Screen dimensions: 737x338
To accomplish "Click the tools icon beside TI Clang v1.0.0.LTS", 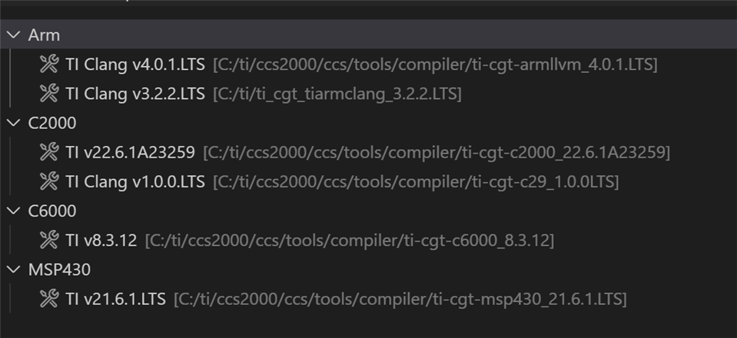I will (x=49, y=181).
